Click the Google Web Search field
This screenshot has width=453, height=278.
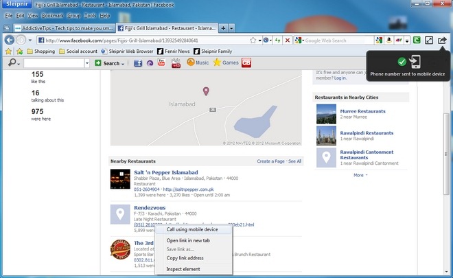339,40
